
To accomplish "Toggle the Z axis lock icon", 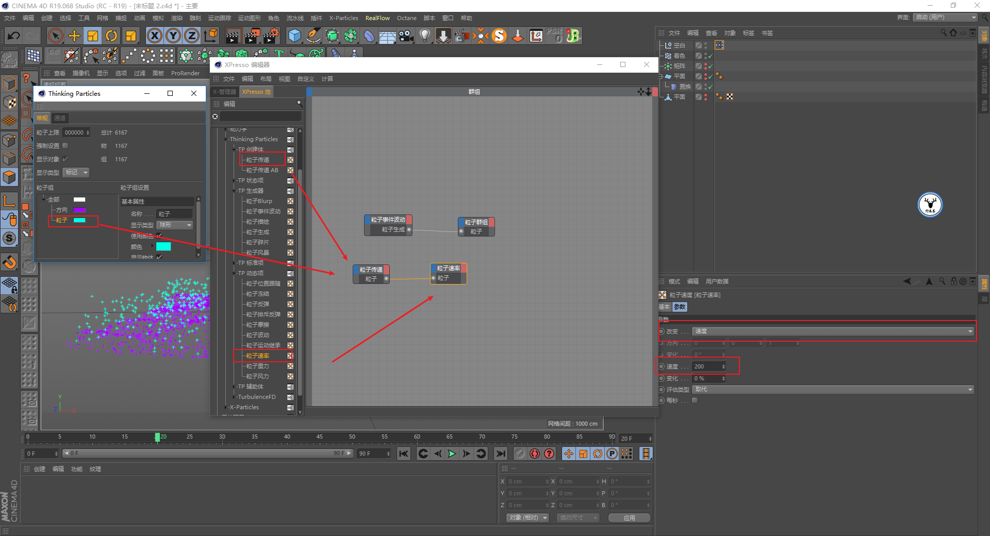I will 191,36.
